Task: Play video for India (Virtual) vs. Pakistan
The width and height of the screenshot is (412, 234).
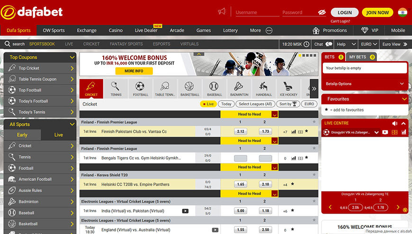Action: 185,211
